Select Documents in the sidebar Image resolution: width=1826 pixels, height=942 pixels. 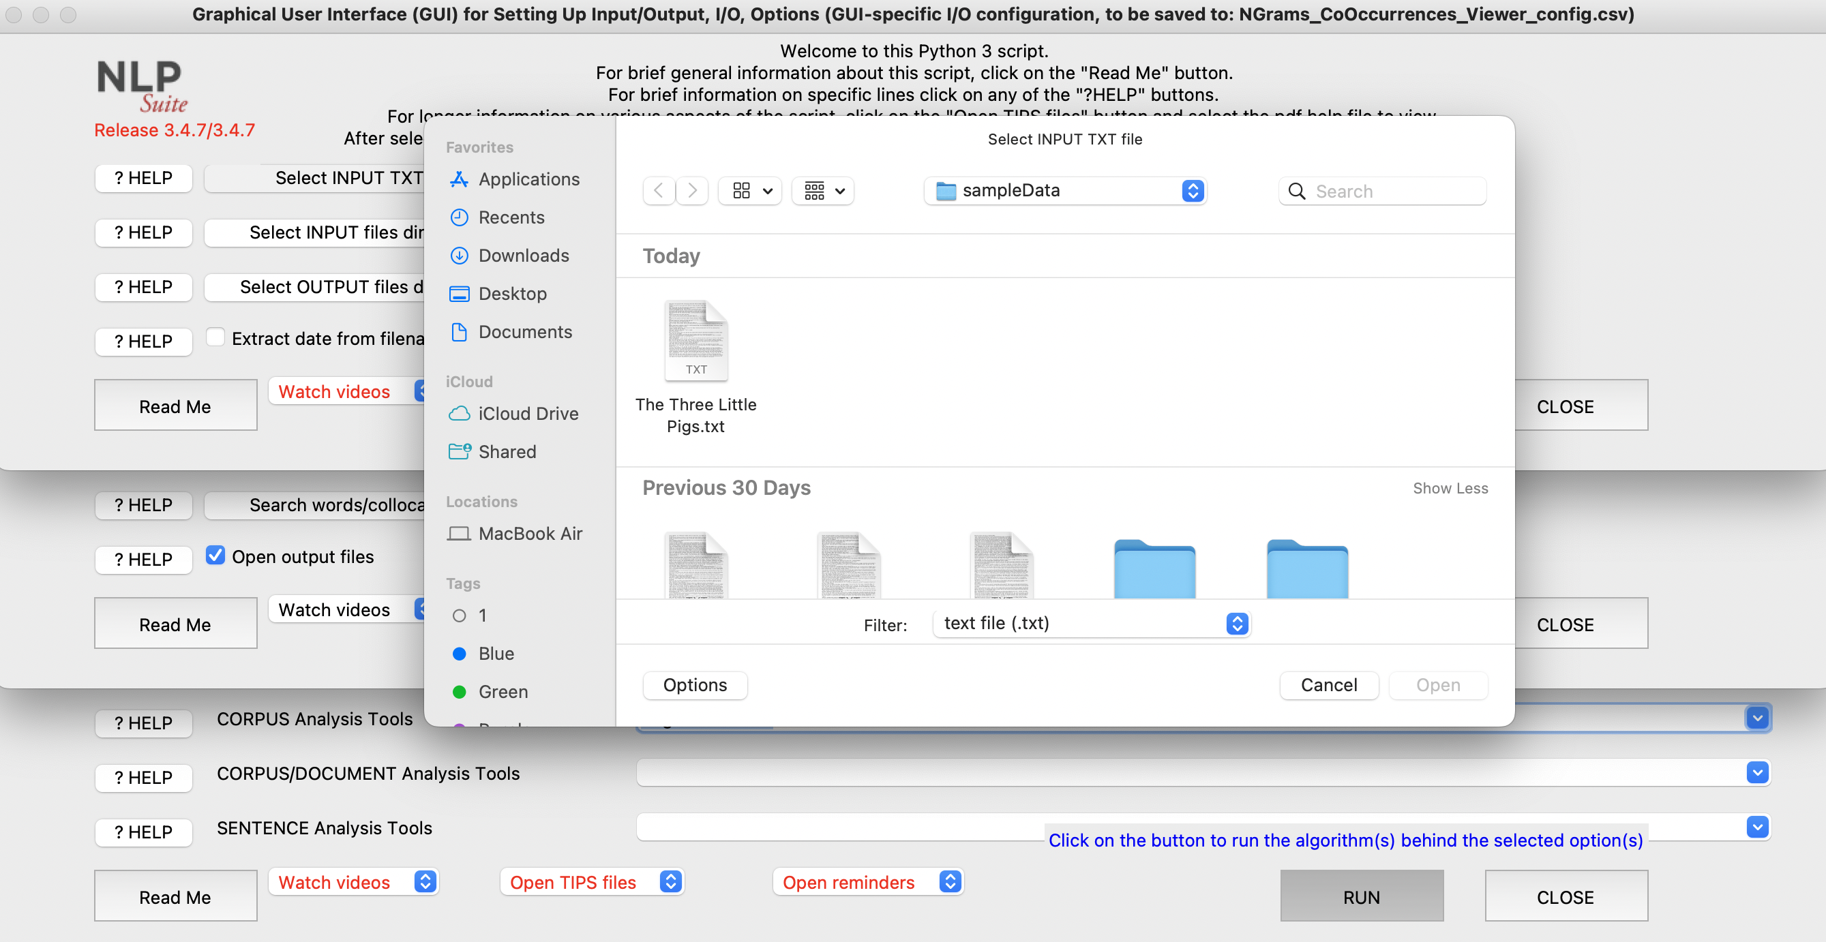(525, 332)
